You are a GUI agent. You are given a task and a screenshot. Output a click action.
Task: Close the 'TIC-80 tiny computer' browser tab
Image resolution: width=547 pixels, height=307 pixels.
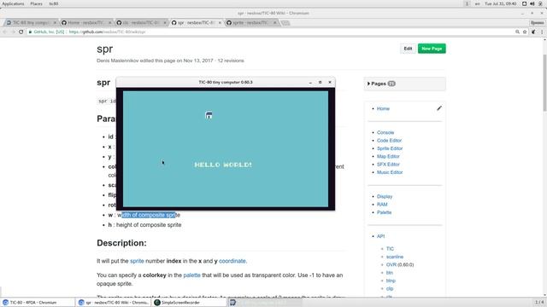tap(55, 23)
